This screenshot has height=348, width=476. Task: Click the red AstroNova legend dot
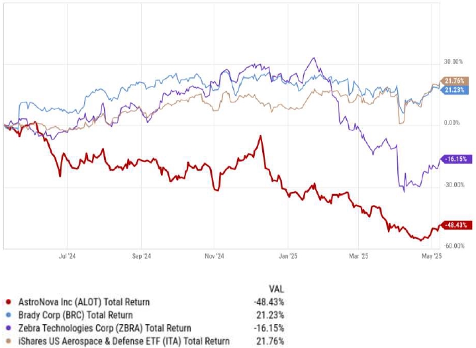[7, 302]
